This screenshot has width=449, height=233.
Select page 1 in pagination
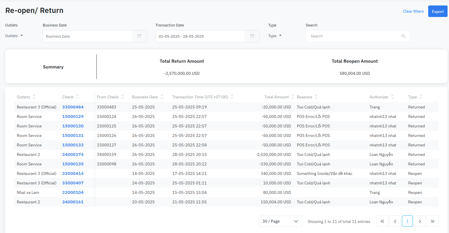click(x=407, y=221)
